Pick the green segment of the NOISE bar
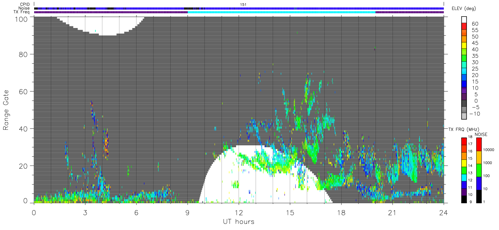This screenshot has height=230, width=499. [479, 170]
